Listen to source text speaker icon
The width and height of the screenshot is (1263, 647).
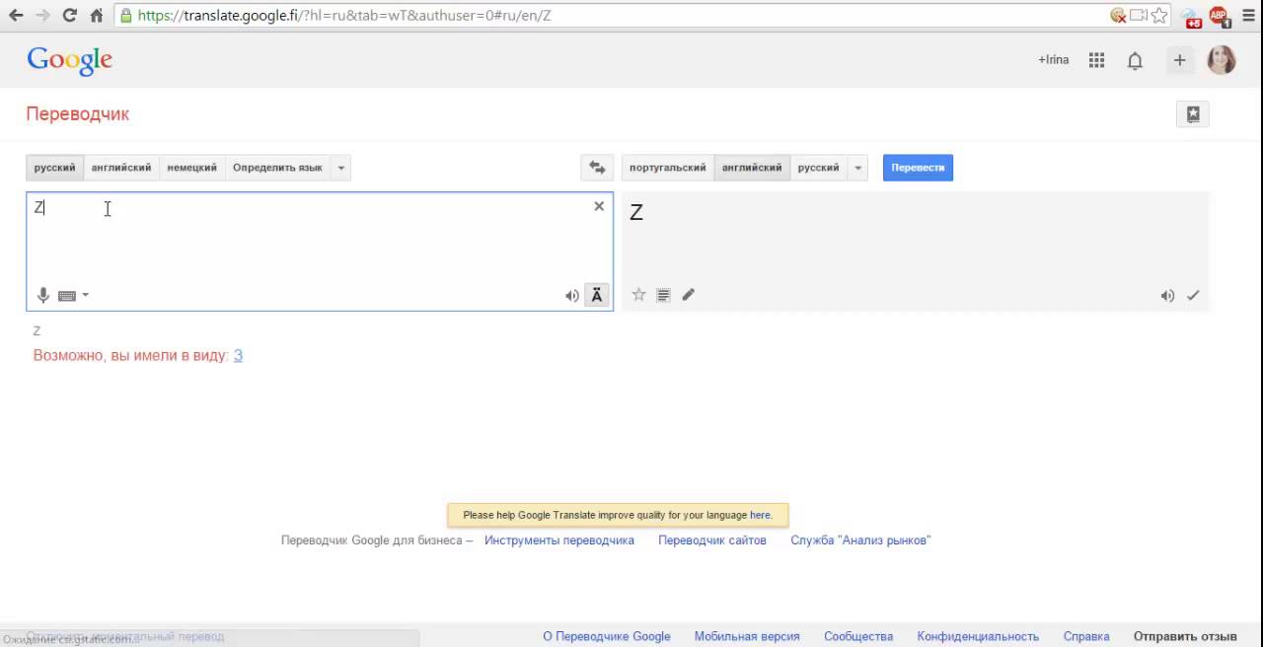[x=572, y=295]
